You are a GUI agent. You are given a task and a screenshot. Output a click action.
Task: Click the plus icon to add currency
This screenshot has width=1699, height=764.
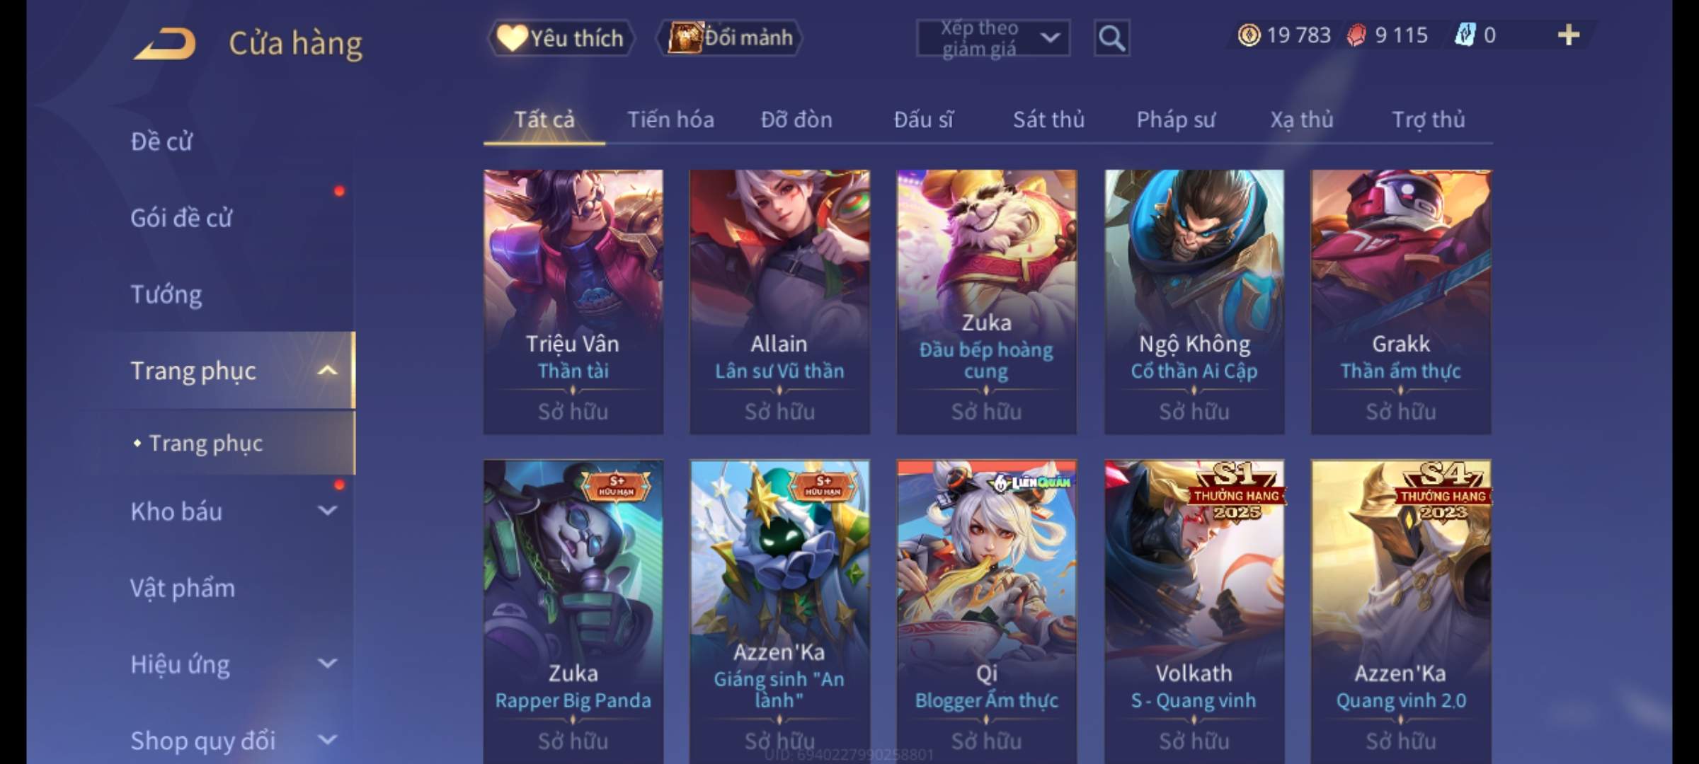(x=1569, y=35)
